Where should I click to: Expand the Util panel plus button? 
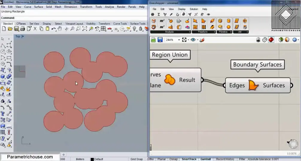tap(247, 32)
